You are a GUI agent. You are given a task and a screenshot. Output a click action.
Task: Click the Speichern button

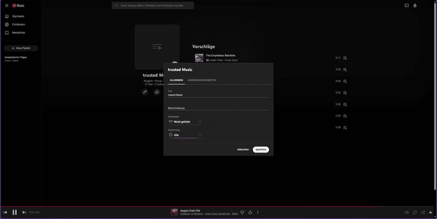261,150
